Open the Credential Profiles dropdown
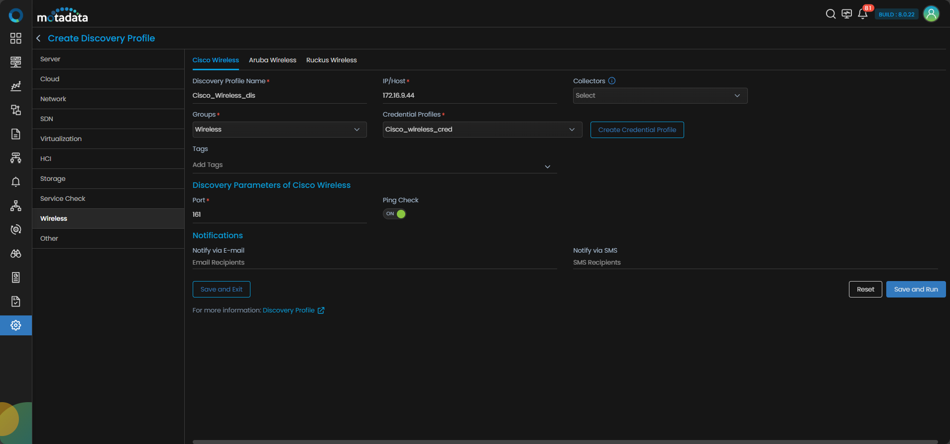This screenshot has width=950, height=444. 482,130
